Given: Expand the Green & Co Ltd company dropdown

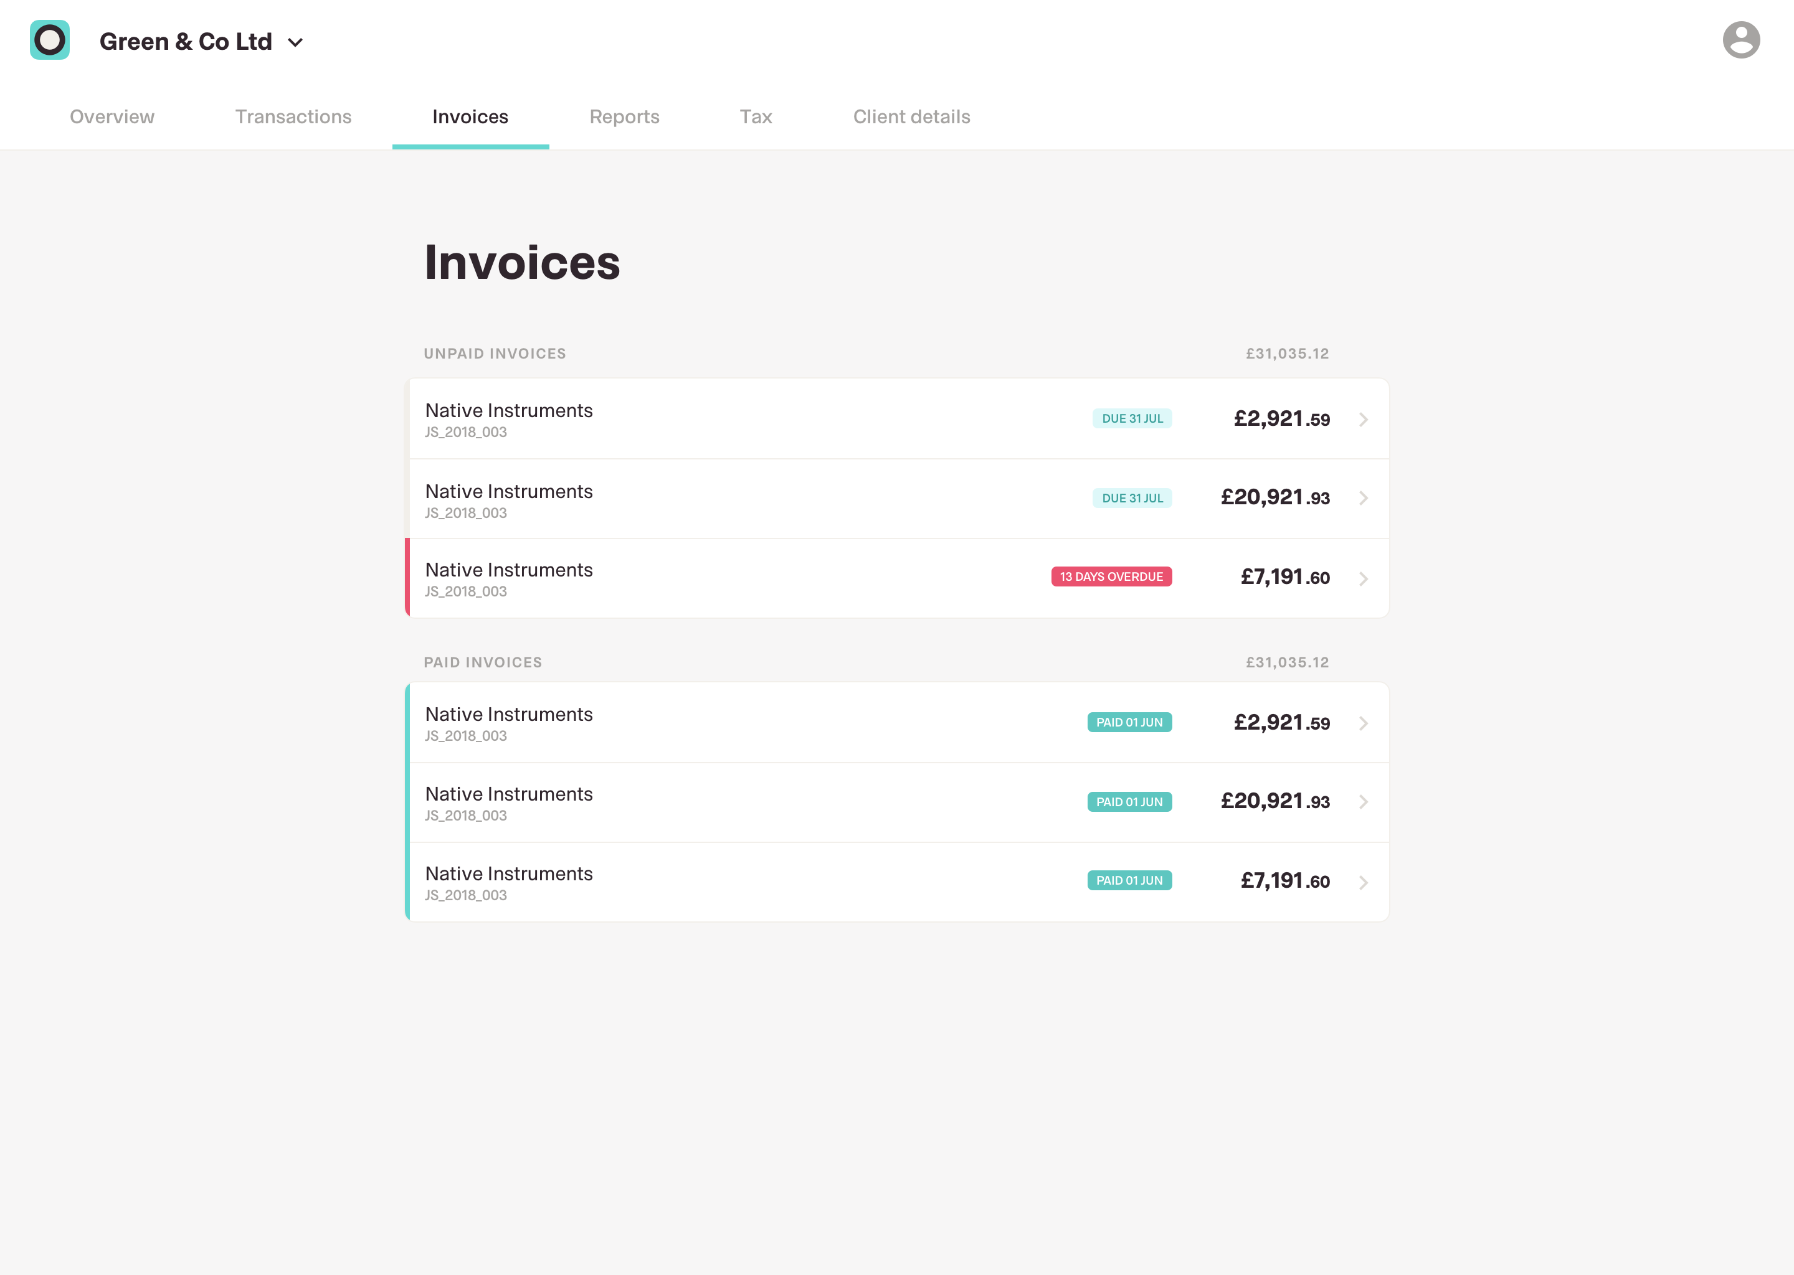Looking at the screenshot, I should (x=295, y=42).
